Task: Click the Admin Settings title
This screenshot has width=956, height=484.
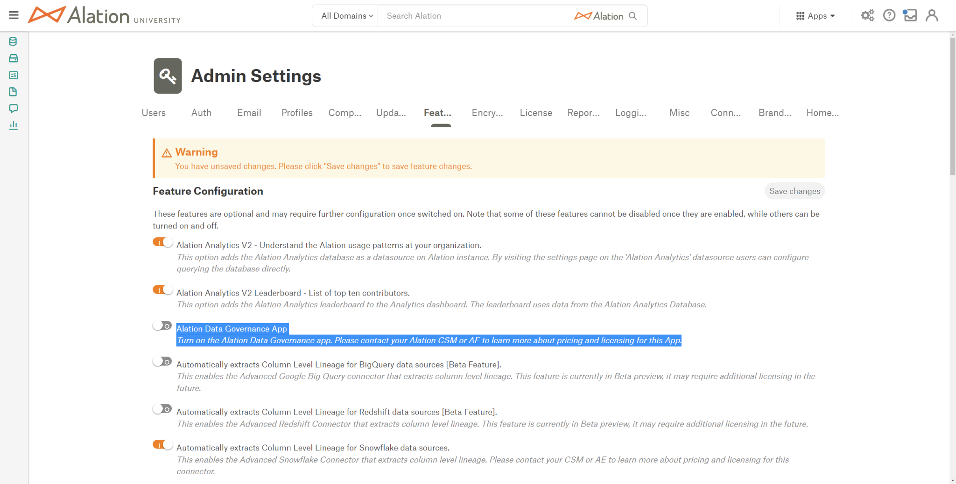Action: [x=256, y=76]
